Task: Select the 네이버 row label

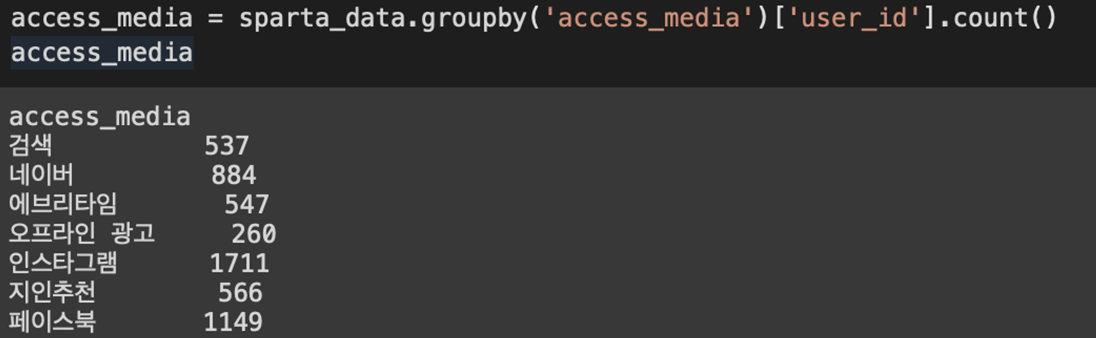Action: [41, 174]
